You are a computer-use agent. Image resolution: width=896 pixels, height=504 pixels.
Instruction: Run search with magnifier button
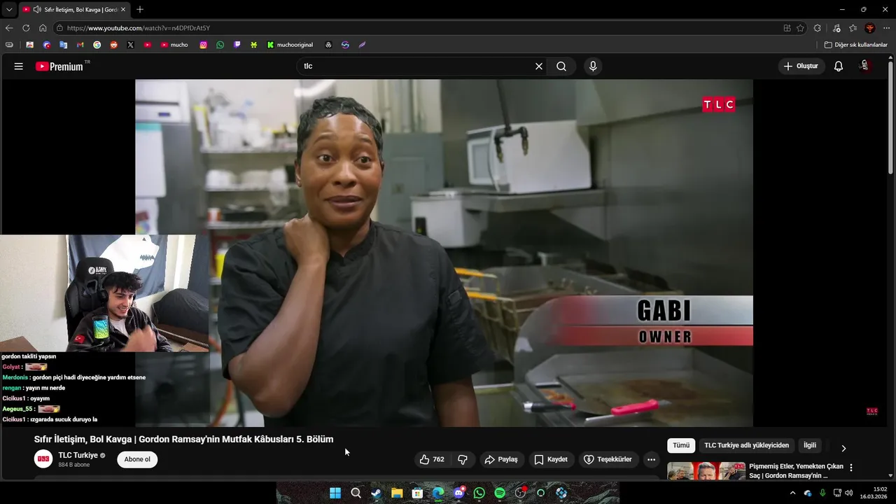[x=561, y=66]
